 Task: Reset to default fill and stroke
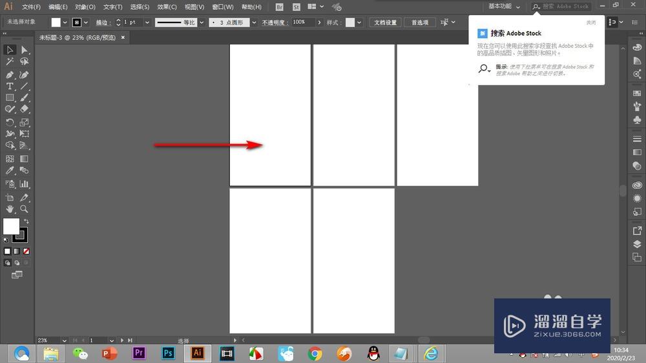pyautogui.click(x=6, y=240)
